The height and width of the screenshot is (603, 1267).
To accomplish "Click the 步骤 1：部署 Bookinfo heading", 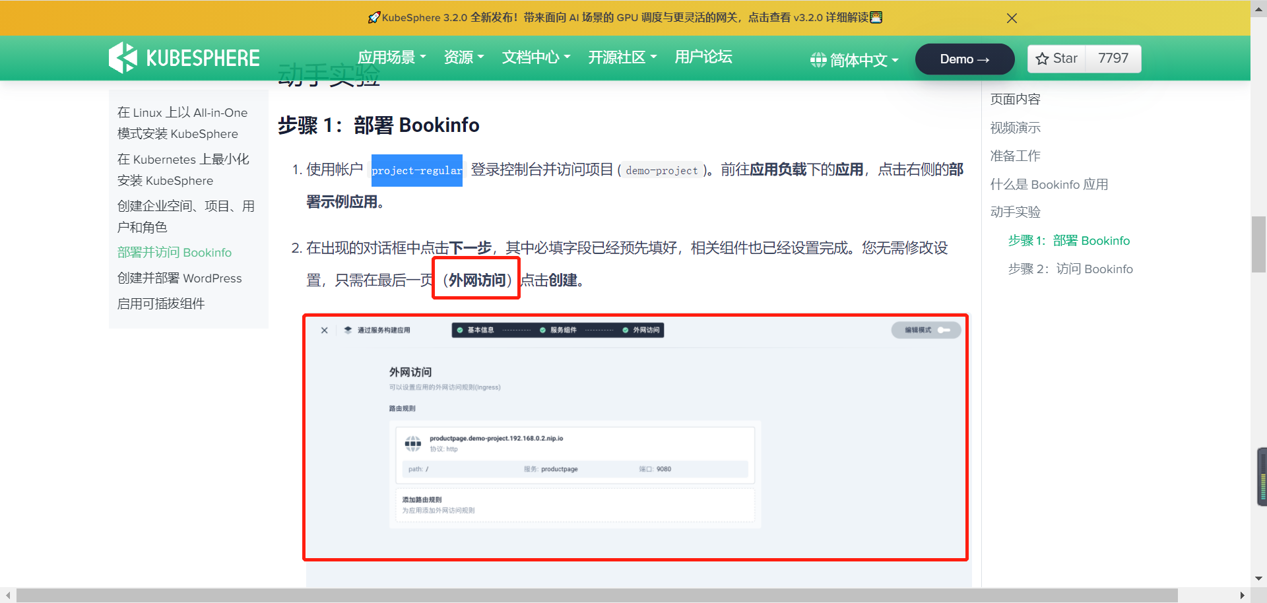I will (x=378, y=125).
